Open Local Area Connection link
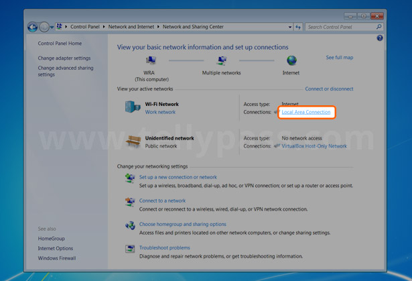 [x=305, y=112]
